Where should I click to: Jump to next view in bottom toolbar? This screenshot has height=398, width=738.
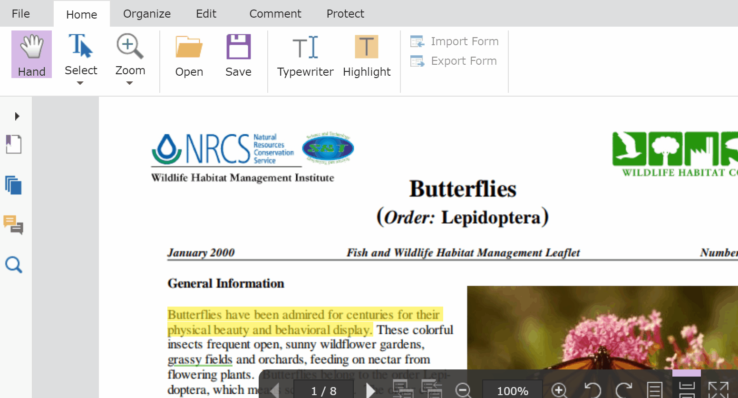432,389
